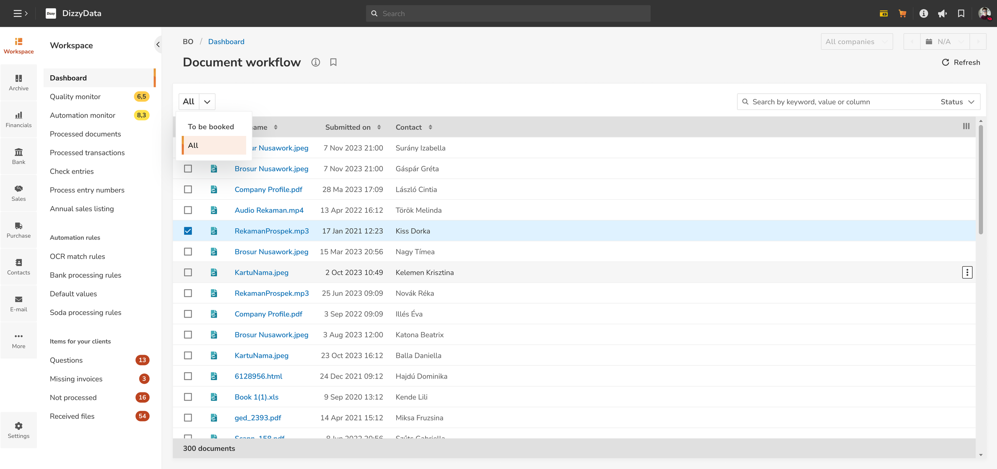Open Contacts in the sidebar
997x469 pixels.
click(18, 267)
